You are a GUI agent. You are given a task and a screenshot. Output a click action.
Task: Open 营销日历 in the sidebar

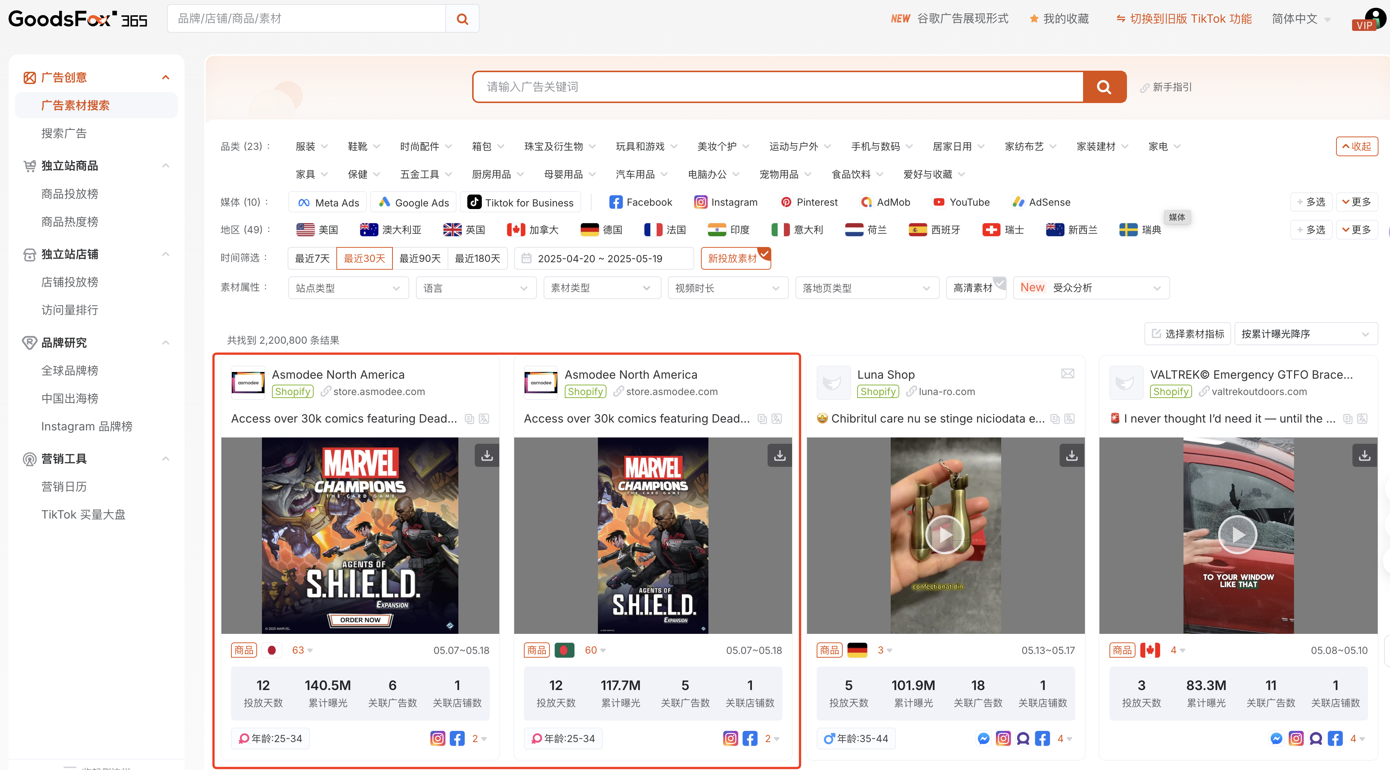coord(64,486)
